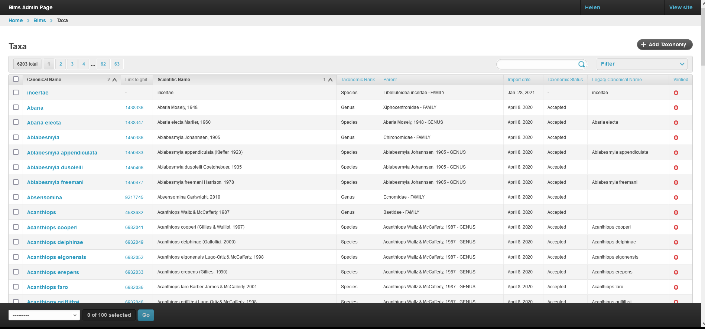Click the search input field
Image resolution: width=705 pixels, height=329 pixels.
[537, 64]
